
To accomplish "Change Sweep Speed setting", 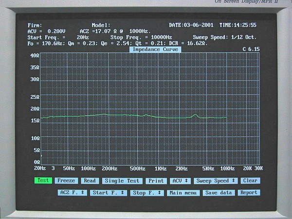I will [216, 181].
